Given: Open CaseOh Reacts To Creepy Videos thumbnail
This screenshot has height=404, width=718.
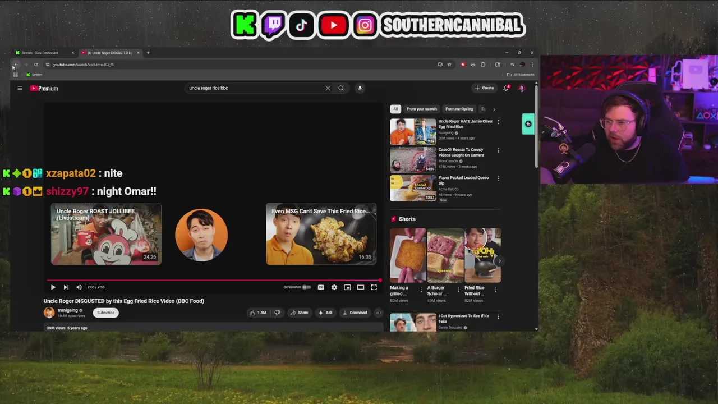Looking at the screenshot, I should coord(413,160).
